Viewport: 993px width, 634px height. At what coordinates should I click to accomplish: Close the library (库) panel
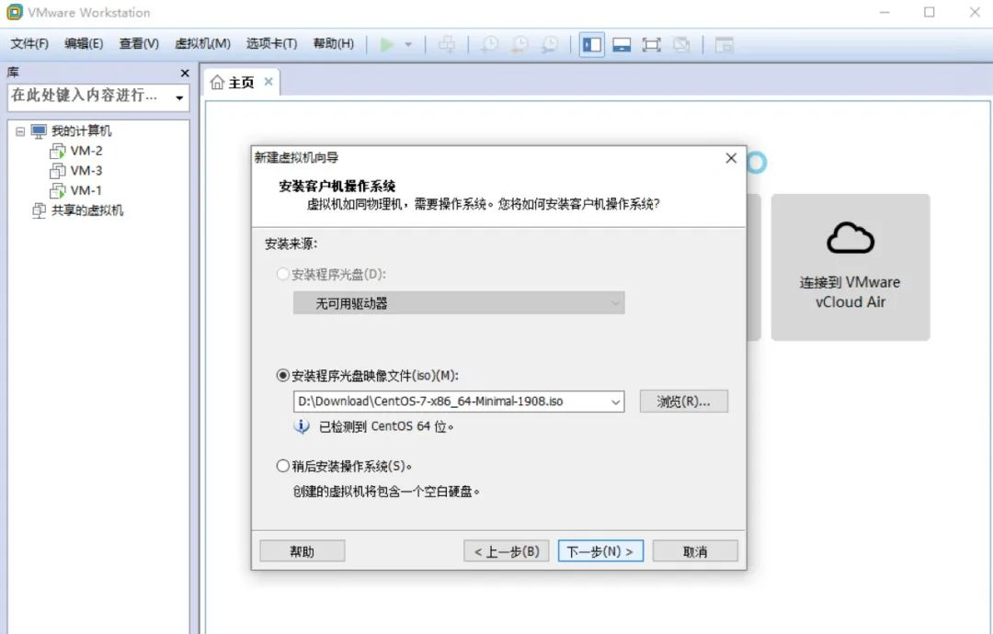tap(185, 74)
